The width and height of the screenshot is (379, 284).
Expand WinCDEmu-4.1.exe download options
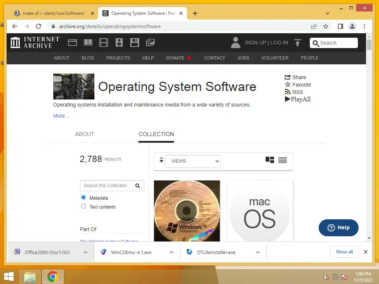coord(172,252)
